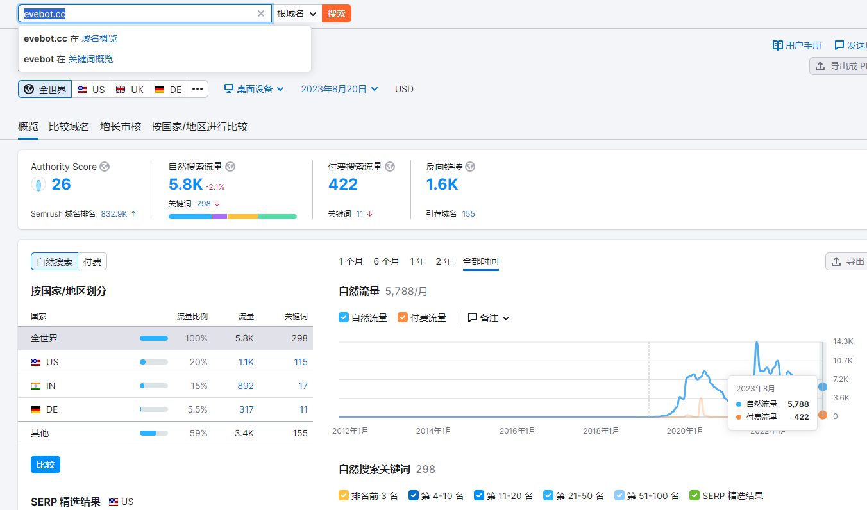Toggle the 第 4-10 名 checkbox
The height and width of the screenshot is (510, 867).
coord(414,495)
